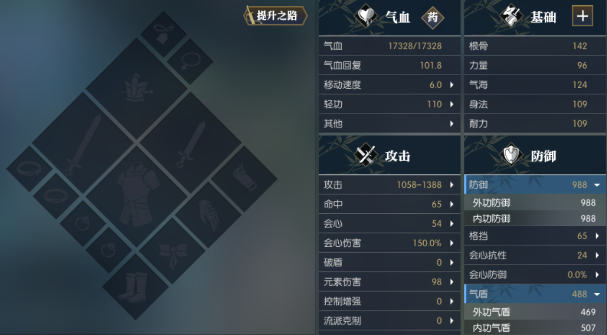Select the gloves equipment slot

208,215
